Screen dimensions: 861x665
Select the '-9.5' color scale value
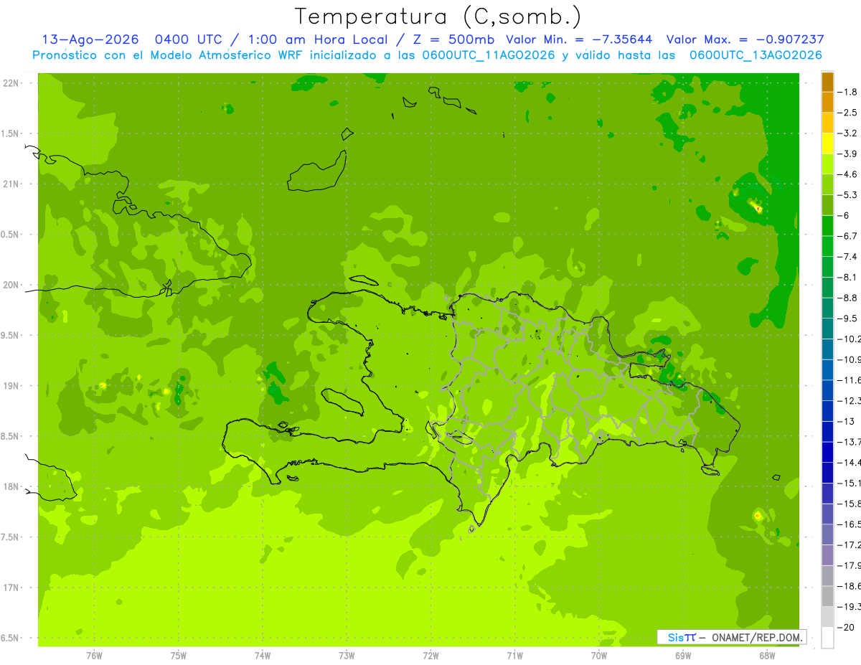(849, 319)
